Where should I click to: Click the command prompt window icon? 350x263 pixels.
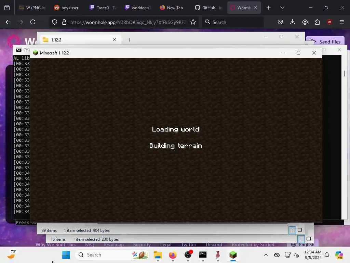[x=19, y=50]
